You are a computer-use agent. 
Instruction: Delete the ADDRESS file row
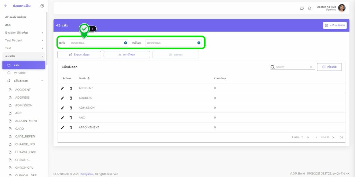(x=71, y=98)
